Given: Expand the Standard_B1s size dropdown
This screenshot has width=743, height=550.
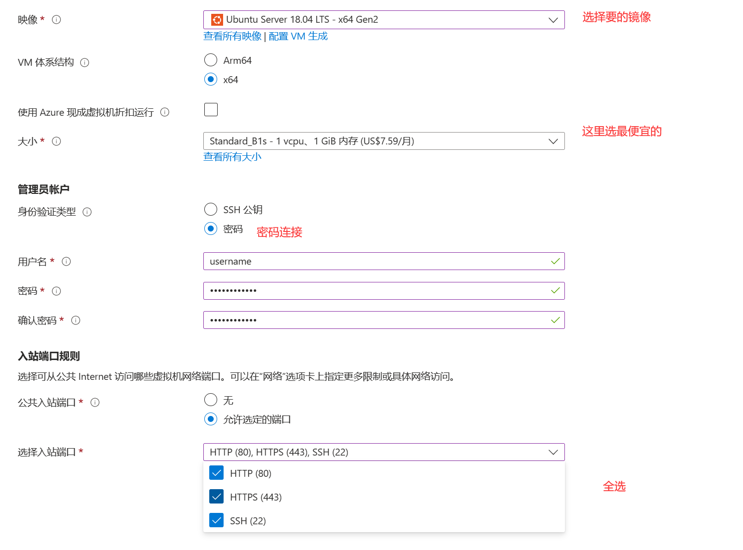Looking at the screenshot, I should (x=384, y=141).
